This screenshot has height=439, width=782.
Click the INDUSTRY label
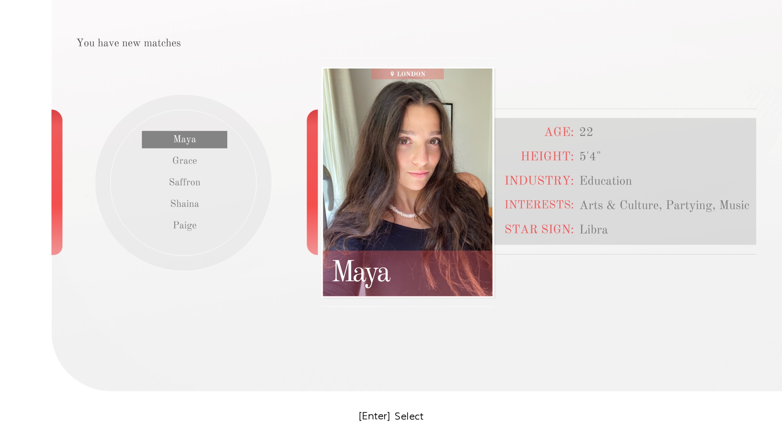point(539,180)
